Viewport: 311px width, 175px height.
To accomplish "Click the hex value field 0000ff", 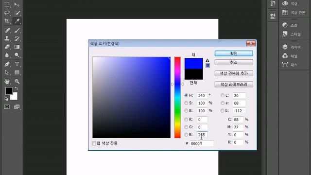I will [201, 143].
